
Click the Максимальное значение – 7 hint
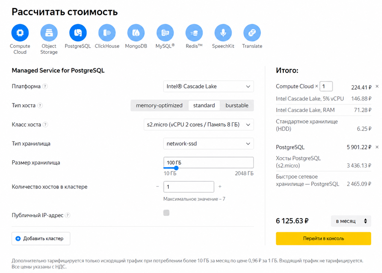coord(194,199)
